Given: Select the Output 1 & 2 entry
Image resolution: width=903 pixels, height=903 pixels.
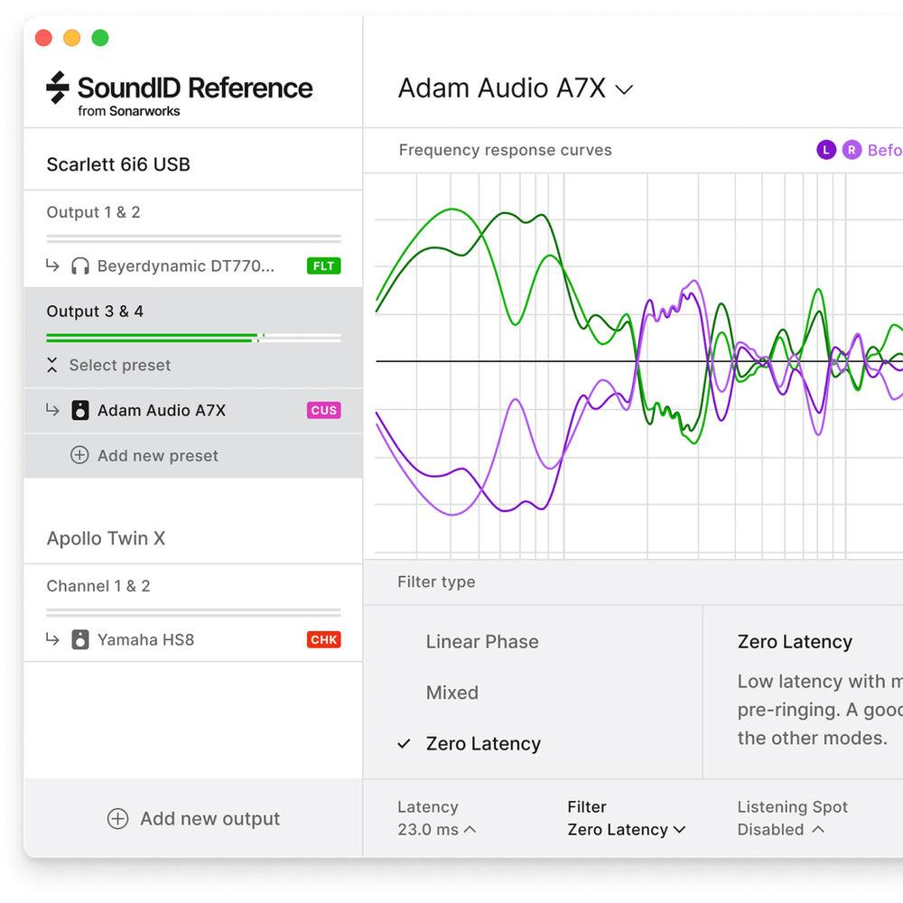Looking at the screenshot, I should click(94, 213).
